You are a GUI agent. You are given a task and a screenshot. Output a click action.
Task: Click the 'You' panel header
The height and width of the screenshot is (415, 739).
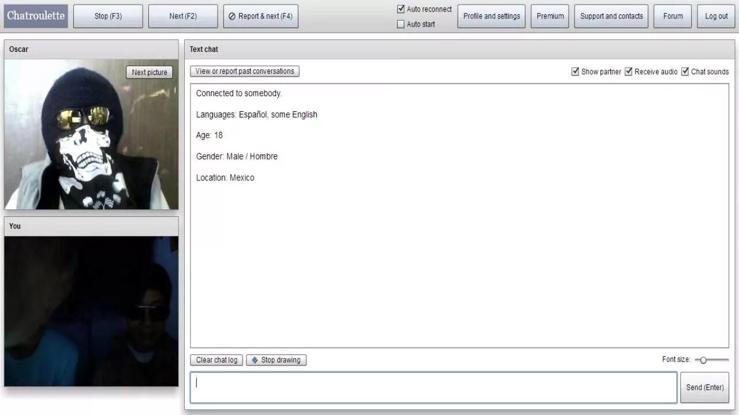point(91,226)
